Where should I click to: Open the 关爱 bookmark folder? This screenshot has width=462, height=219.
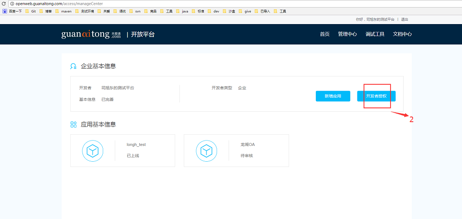(x=104, y=12)
